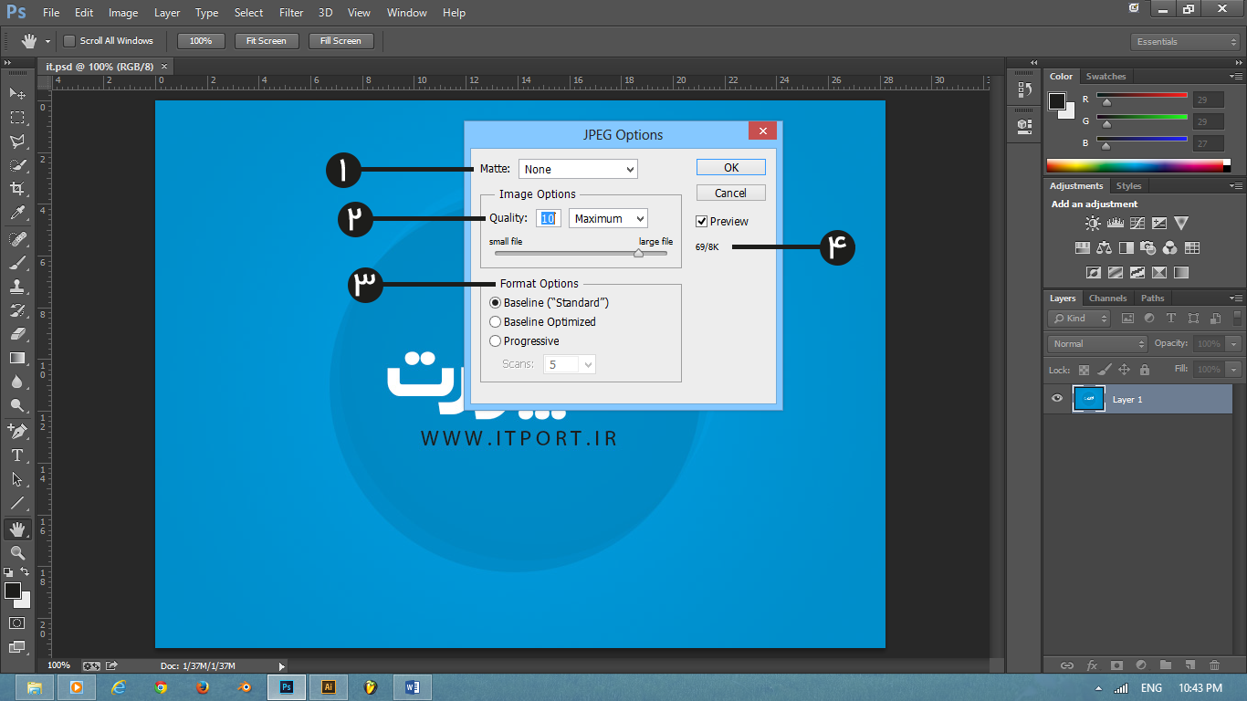Open the layer Fill dropdown arrow
The height and width of the screenshot is (701, 1247).
tap(1234, 370)
